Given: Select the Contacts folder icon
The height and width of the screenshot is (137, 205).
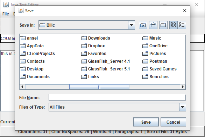Looking at the screenshot, I should click(23, 61).
